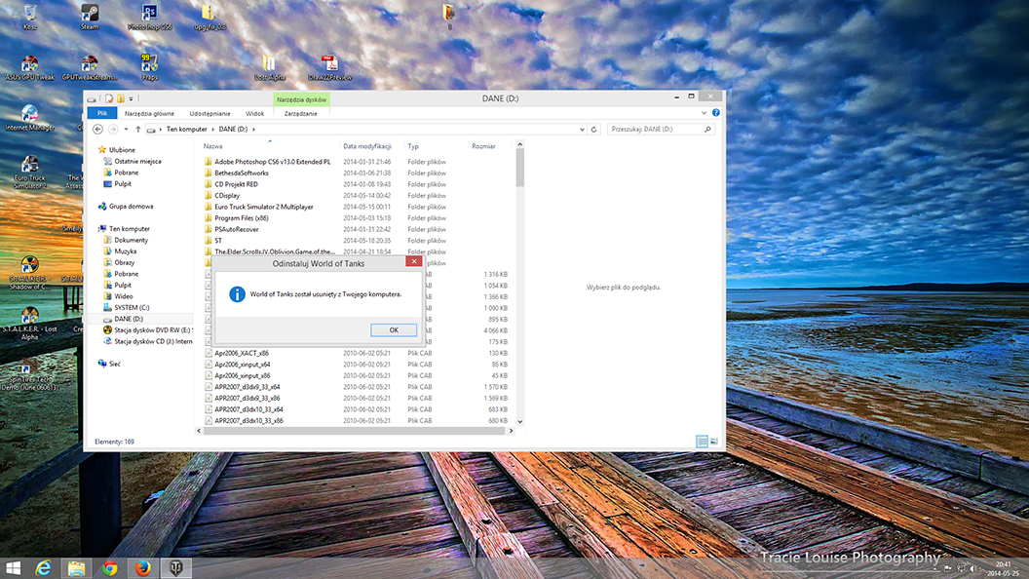Open the Zarządzanie ribbon tab
Image resolution: width=1029 pixels, height=579 pixels.
(x=300, y=114)
